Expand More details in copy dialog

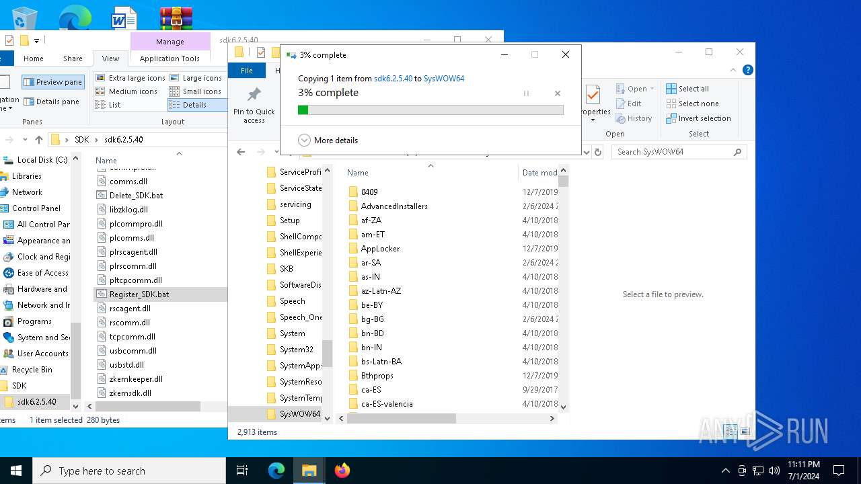pos(328,140)
